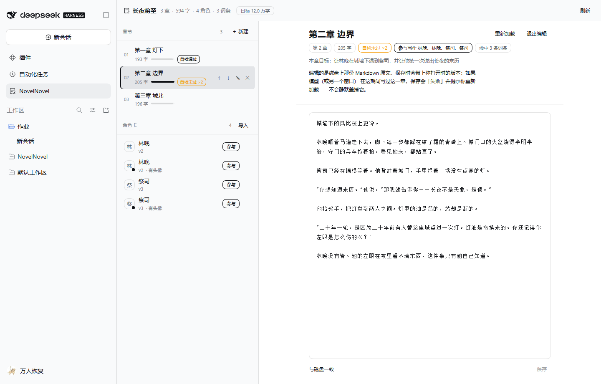Click the progress bar of 第一章 灯下

[x=162, y=59]
